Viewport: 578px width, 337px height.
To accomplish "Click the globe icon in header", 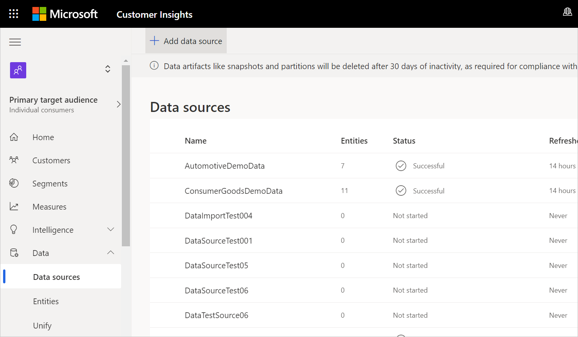I will click(x=567, y=12).
